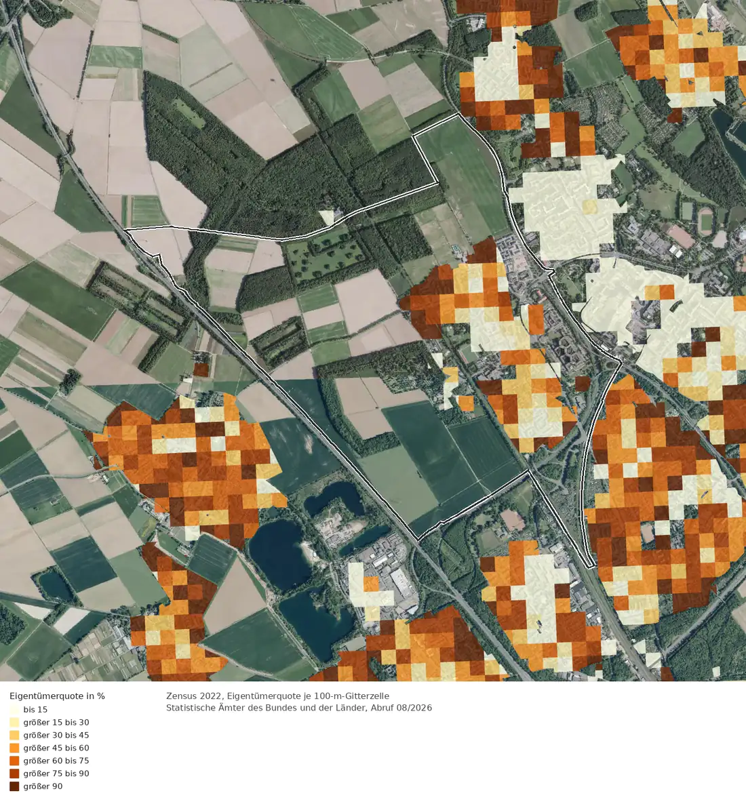Screen dimensions: 746x804
Task: Click the legend title 'Eigentümerquote in %'
Action: pos(57,696)
